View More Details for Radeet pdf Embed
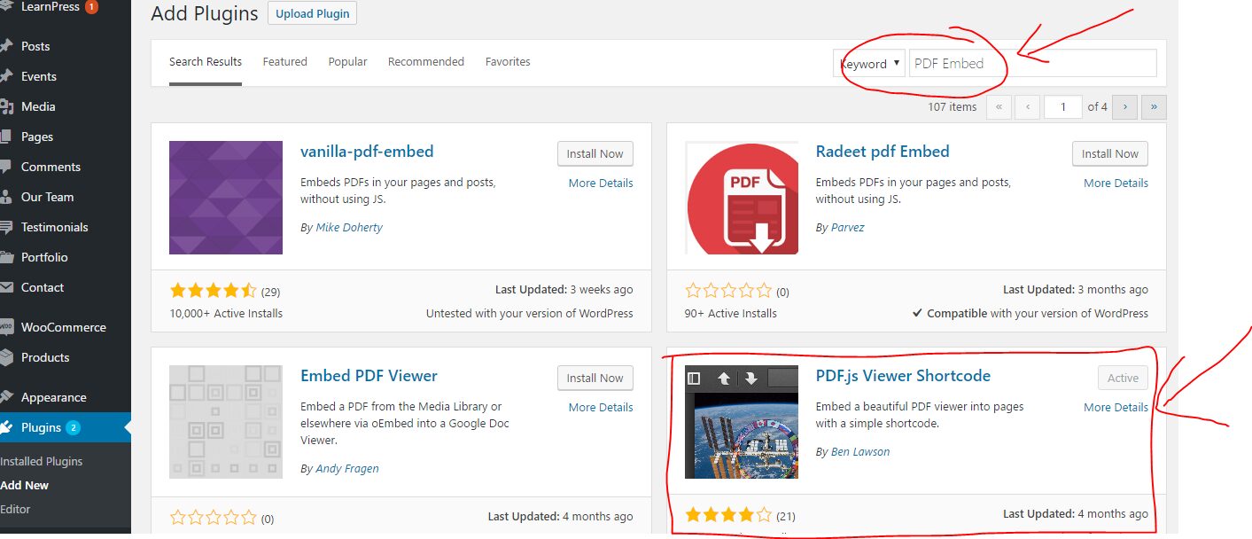The width and height of the screenshot is (1252, 539). [1116, 184]
